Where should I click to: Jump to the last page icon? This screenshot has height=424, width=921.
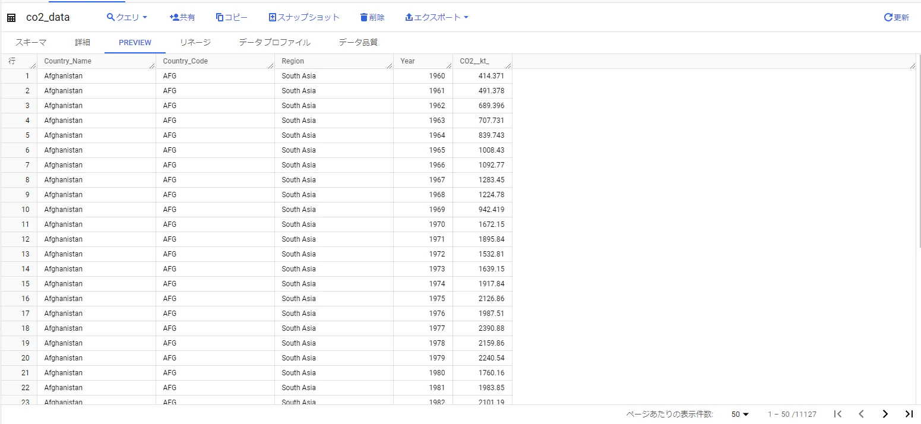tap(909, 414)
